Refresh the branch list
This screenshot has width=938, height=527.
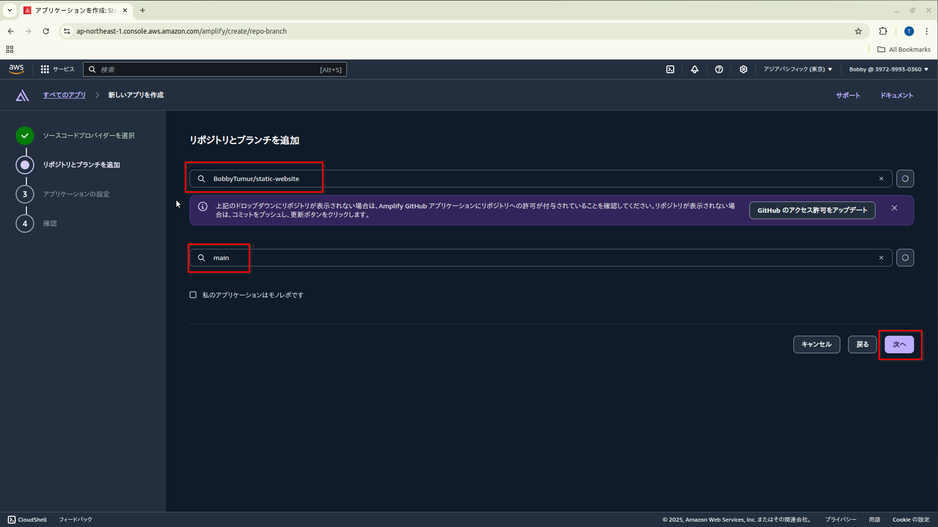click(x=905, y=258)
